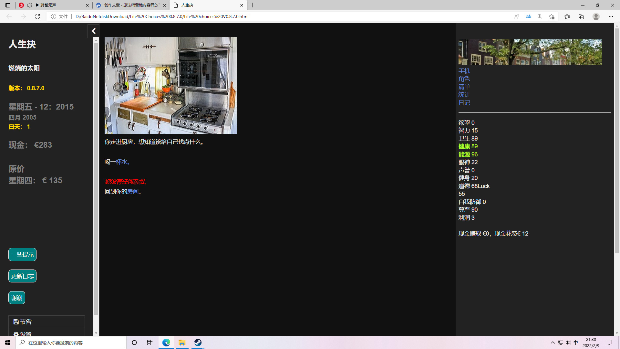Open settings gear 设置
This screenshot has width=620, height=349.
pos(16,334)
